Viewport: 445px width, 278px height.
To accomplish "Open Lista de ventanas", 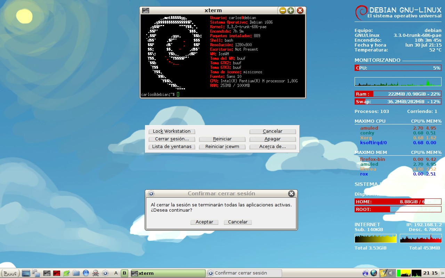I will click(172, 147).
